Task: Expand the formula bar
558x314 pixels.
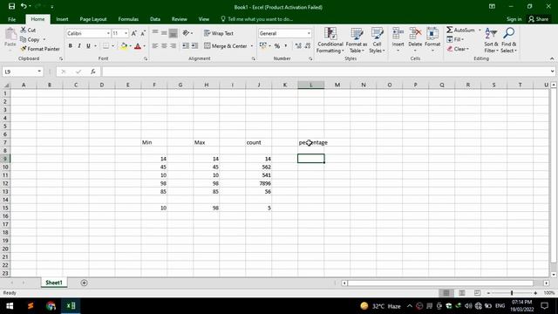Action: pos(552,72)
